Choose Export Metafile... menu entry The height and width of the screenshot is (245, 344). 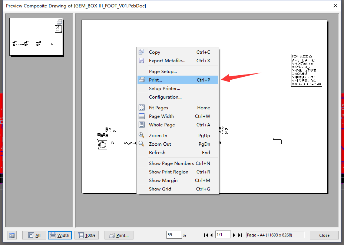pyautogui.click(x=178, y=61)
